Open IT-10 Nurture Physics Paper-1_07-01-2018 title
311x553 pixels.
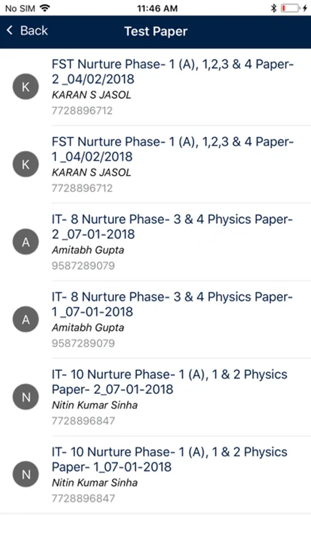pos(169,460)
